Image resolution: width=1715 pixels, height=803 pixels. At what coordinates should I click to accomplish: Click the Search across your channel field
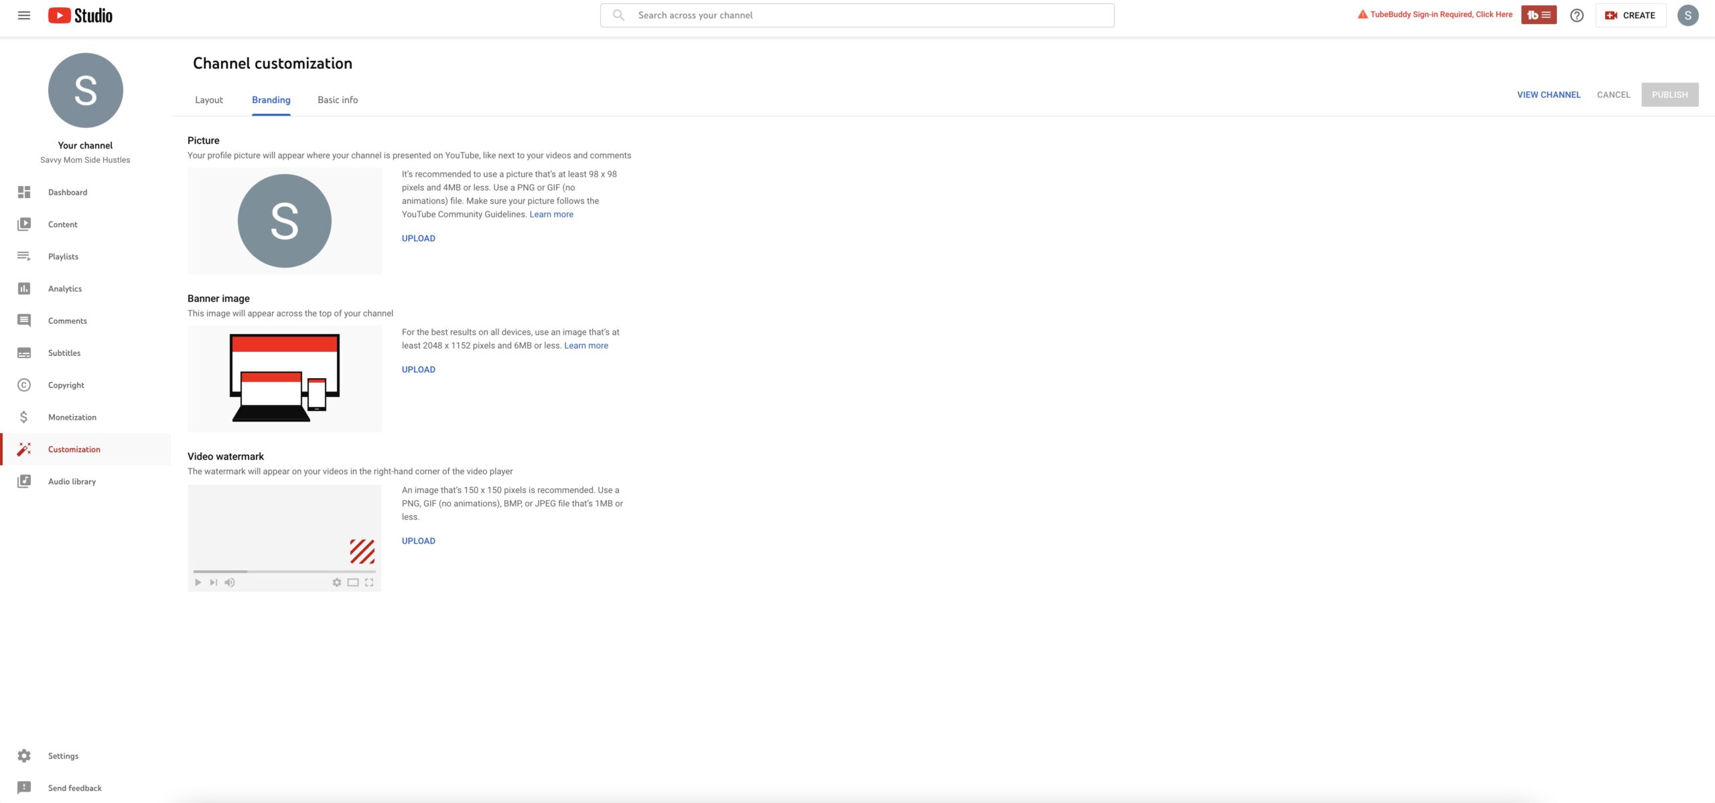pyautogui.click(x=856, y=14)
